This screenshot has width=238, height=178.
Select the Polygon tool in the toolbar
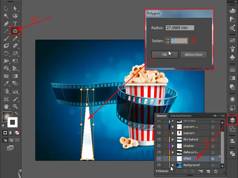click(x=15, y=31)
